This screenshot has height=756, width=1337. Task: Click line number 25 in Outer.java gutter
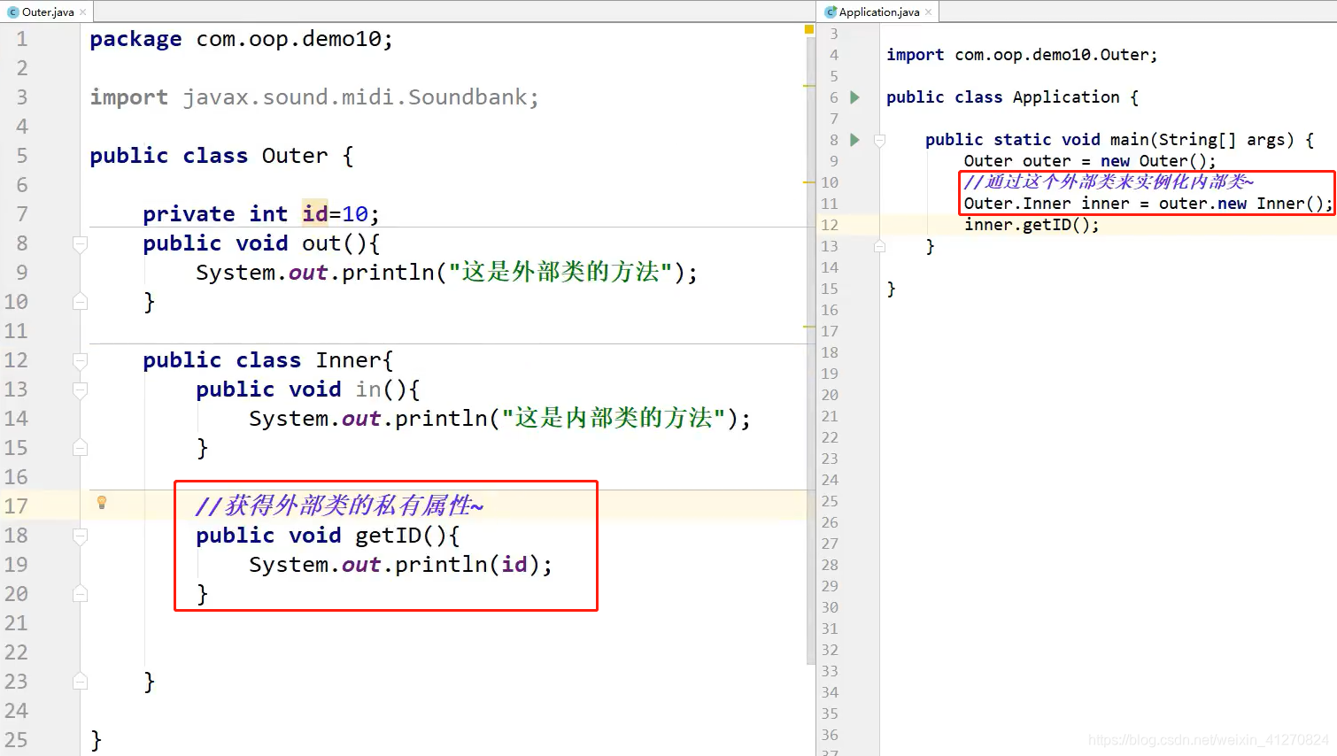(x=16, y=740)
